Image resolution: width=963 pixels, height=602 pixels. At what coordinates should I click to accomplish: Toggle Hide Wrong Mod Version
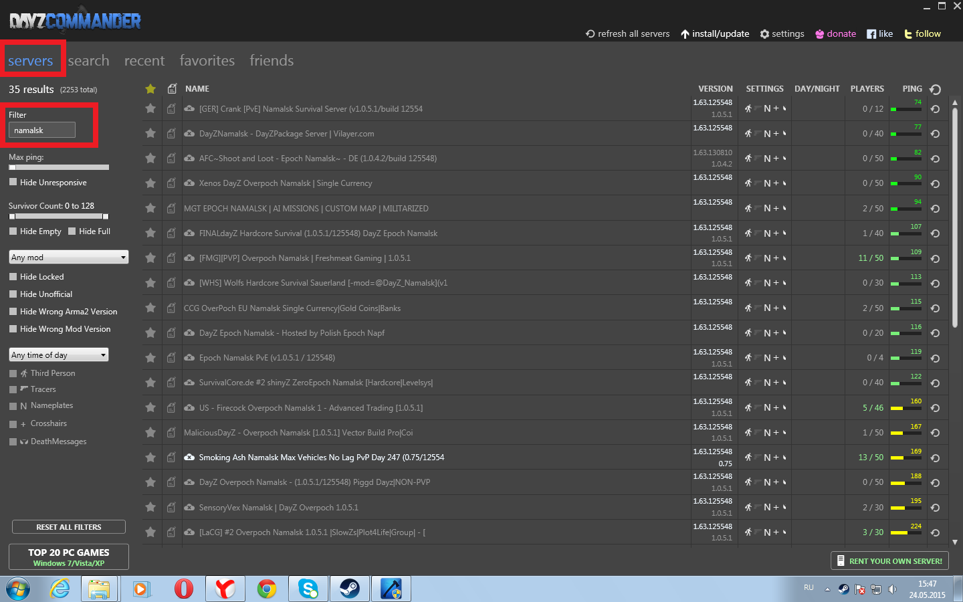(13, 328)
